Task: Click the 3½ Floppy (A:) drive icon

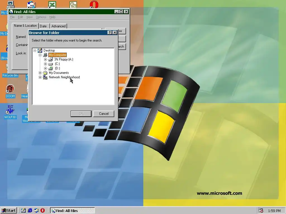Action: 51,59
